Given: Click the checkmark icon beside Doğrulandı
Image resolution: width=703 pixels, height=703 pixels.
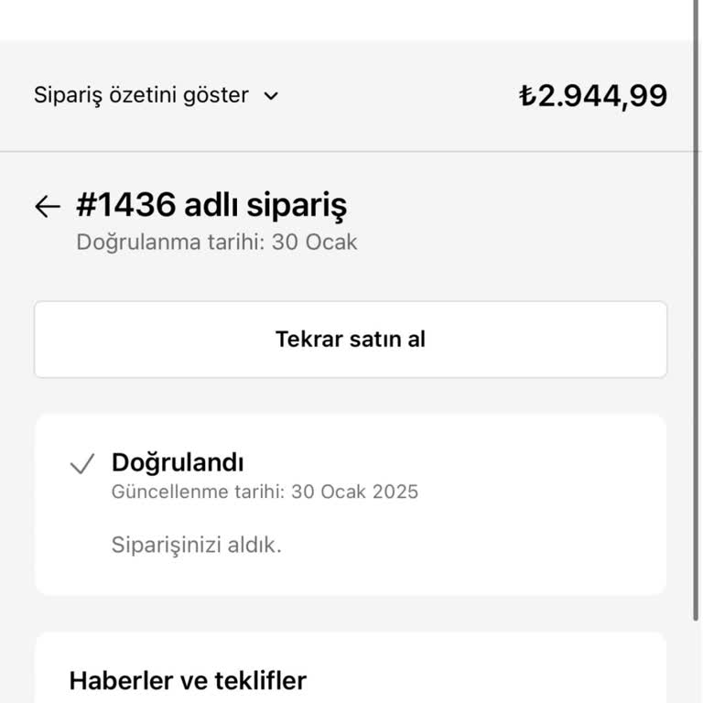Looking at the screenshot, I should pyautogui.click(x=82, y=464).
